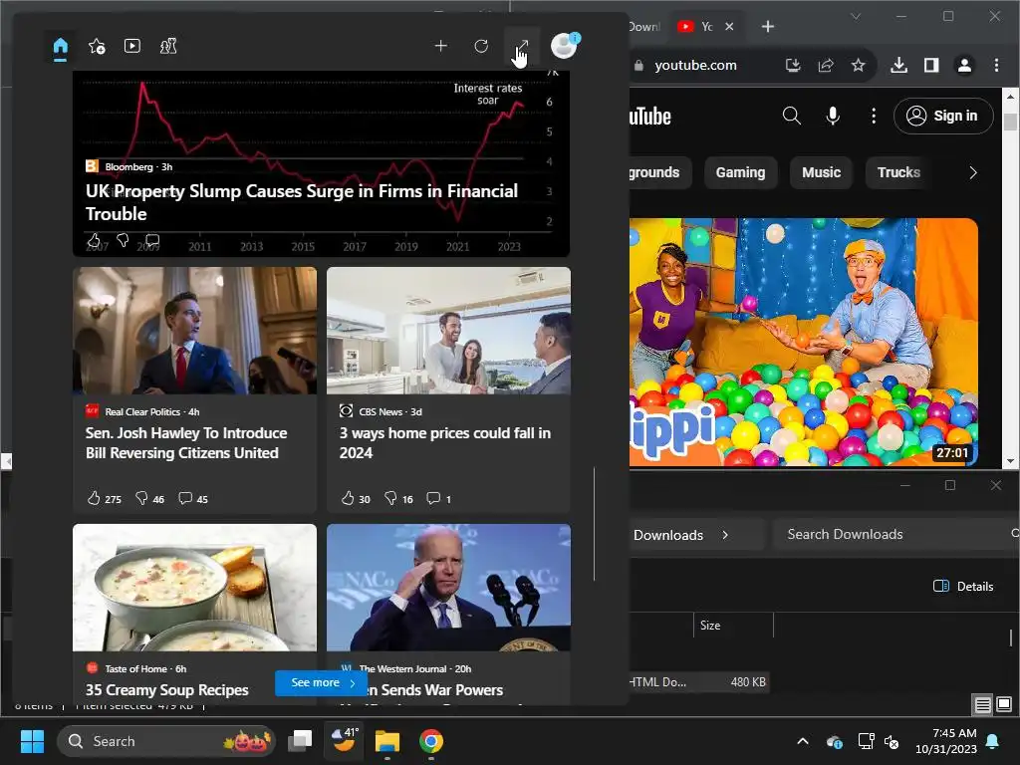Open the widgets profile avatar
Image resolution: width=1020 pixels, height=765 pixels.
(564, 46)
